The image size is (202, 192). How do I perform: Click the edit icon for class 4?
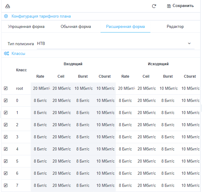(5, 149)
